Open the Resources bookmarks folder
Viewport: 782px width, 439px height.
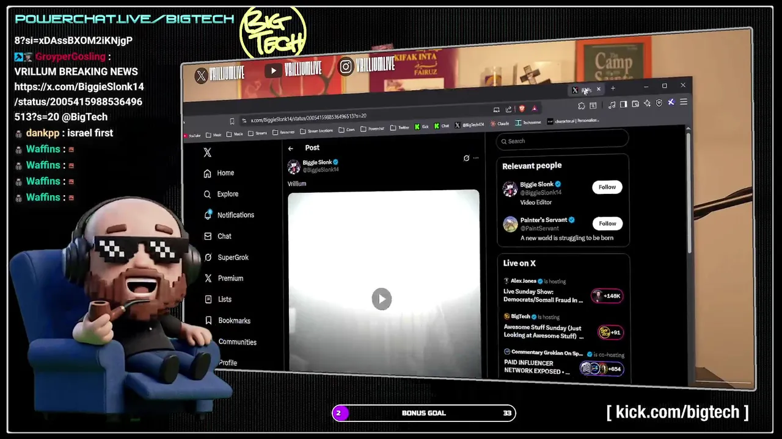coord(283,132)
